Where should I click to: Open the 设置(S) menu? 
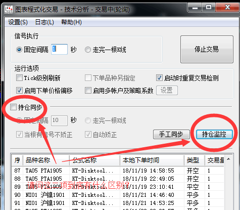(18, 22)
